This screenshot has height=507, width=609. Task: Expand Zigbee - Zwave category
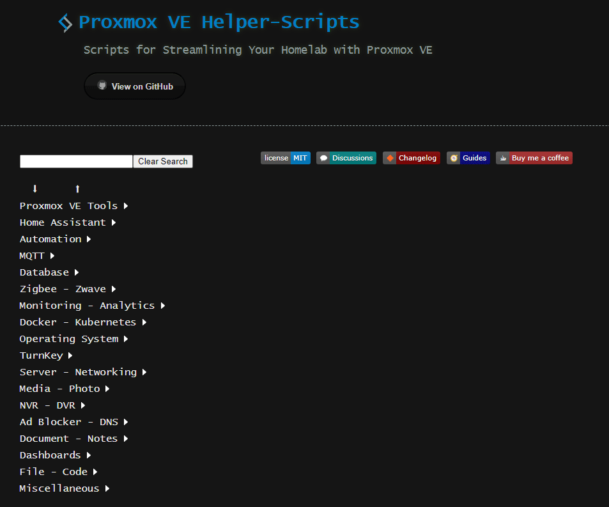click(x=68, y=289)
